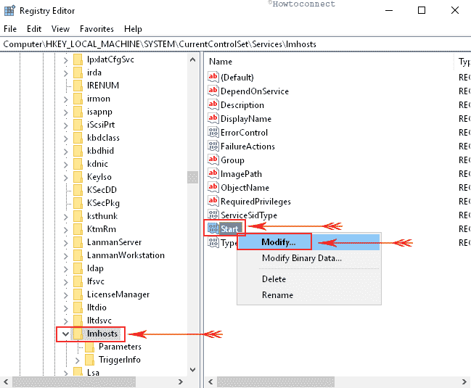Click the Registry Editor app icon in title bar
The width and height of the screenshot is (471, 388).
9,10
